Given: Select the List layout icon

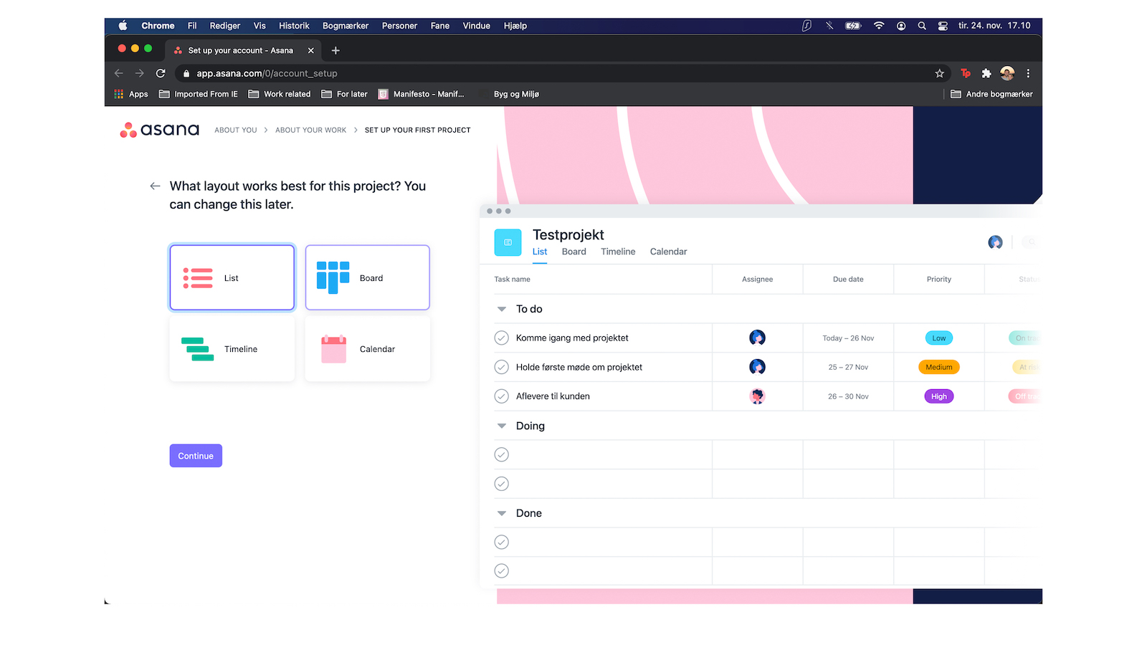Looking at the screenshot, I should click(198, 278).
